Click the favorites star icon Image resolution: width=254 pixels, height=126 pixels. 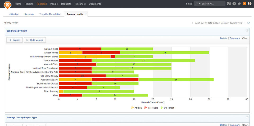coord(239,4)
